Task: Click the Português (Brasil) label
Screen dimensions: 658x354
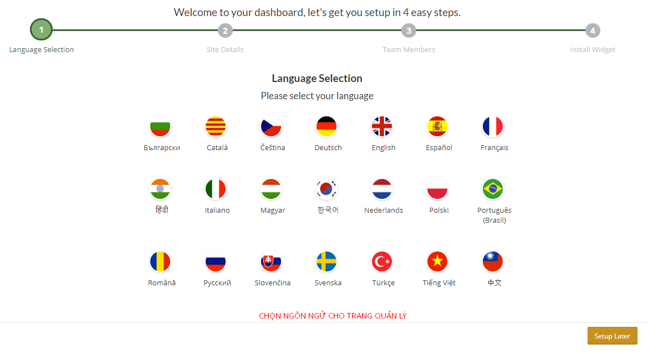Action: (x=494, y=215)
